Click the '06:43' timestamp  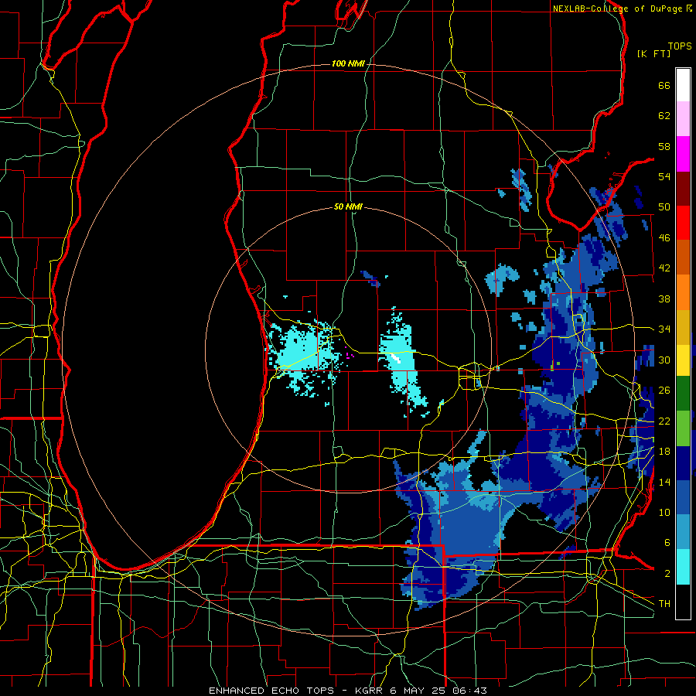click(x=469, y=691)
